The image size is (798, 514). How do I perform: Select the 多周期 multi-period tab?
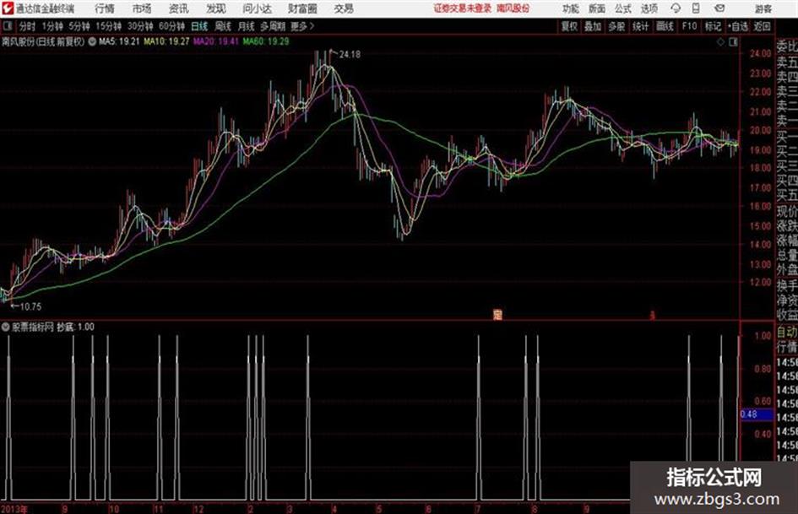[273, 26]
